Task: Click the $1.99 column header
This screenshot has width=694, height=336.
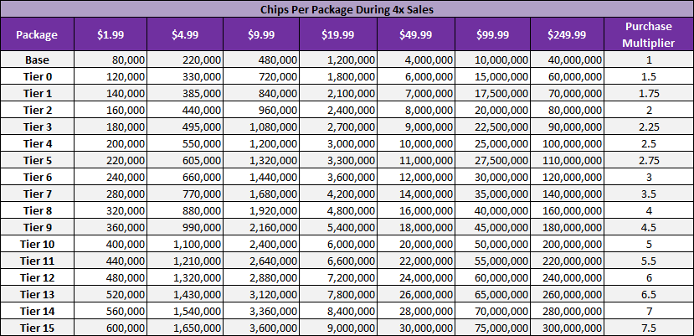Action: coord(110,34)
